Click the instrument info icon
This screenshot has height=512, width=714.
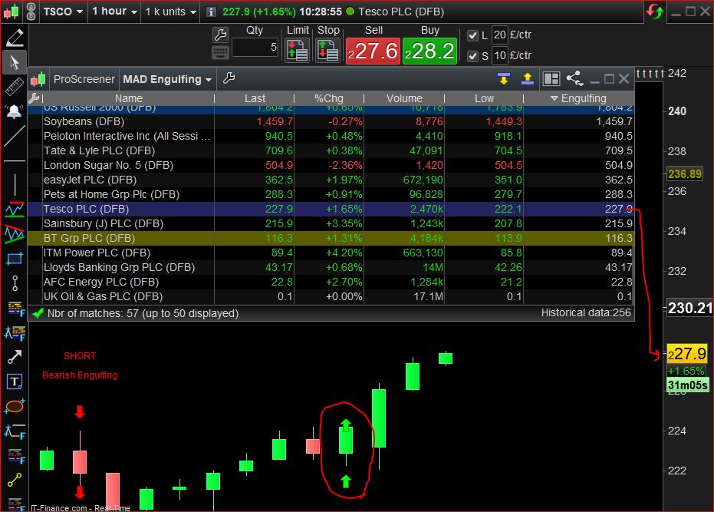point(211,12)
